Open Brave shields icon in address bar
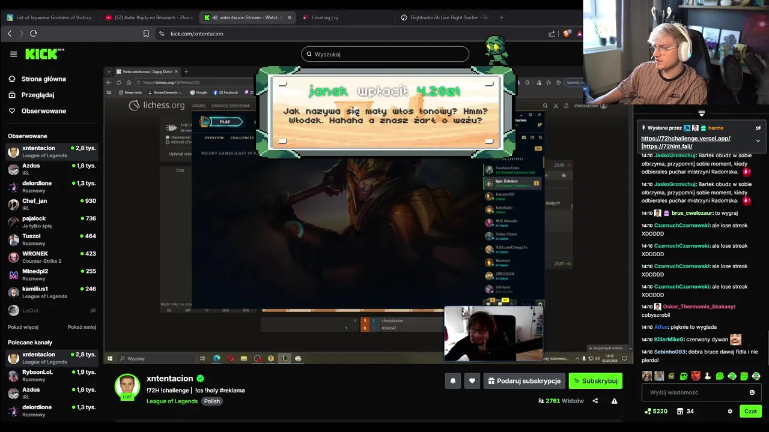The image size is (769, 432). click(566, 34)
